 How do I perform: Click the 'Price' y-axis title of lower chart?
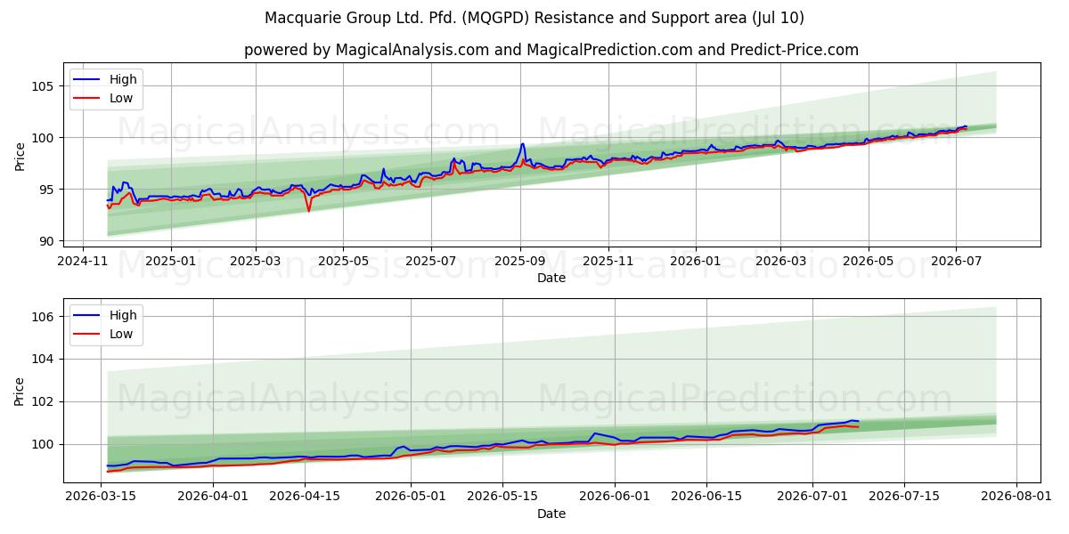tap(20, 392)
